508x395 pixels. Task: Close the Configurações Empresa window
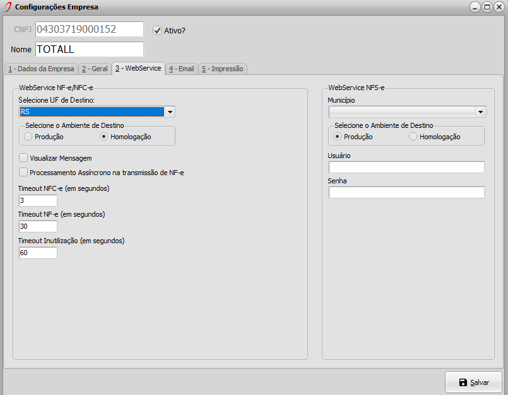point(499,7)
